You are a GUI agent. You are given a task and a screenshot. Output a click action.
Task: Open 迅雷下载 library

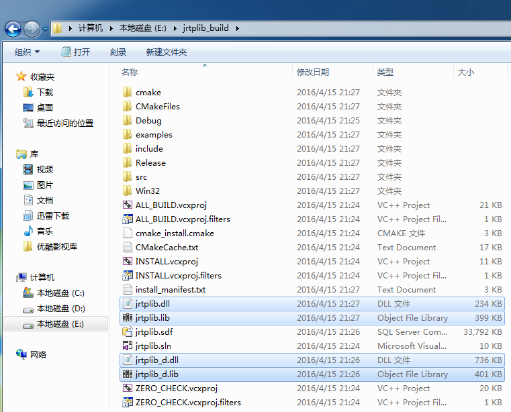pos(46,215)
